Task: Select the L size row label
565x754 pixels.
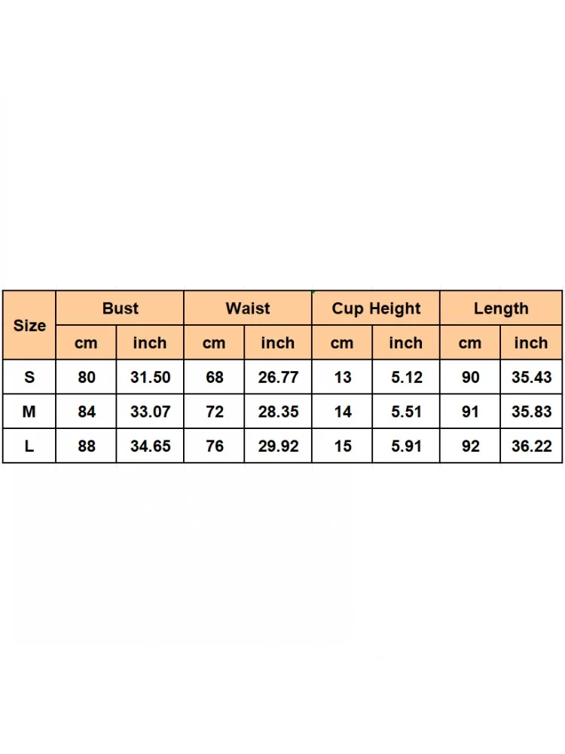Action: click(x=29, y=446)
